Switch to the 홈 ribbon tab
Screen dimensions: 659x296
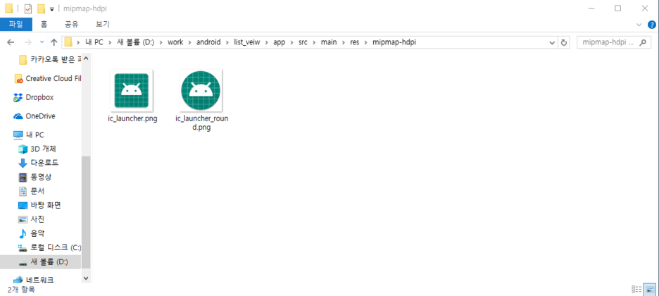pyautogui.click(x=44, y=25)
